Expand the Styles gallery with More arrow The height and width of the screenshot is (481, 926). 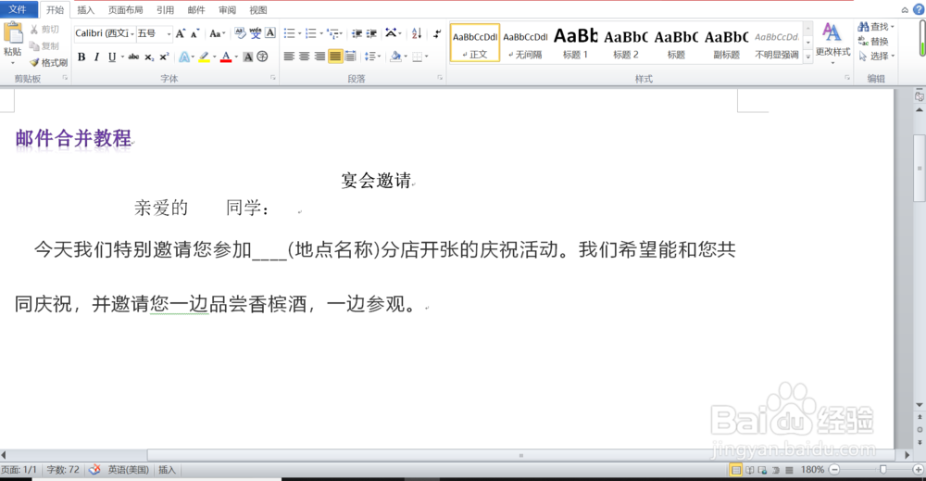click(x=807, y=57)
